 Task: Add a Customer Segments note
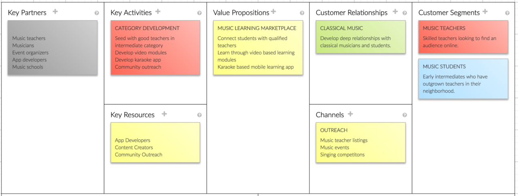(485, 12)
